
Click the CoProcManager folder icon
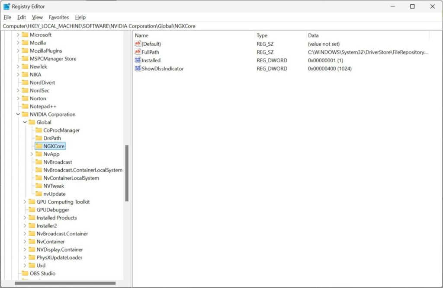(x=39, y=130)
